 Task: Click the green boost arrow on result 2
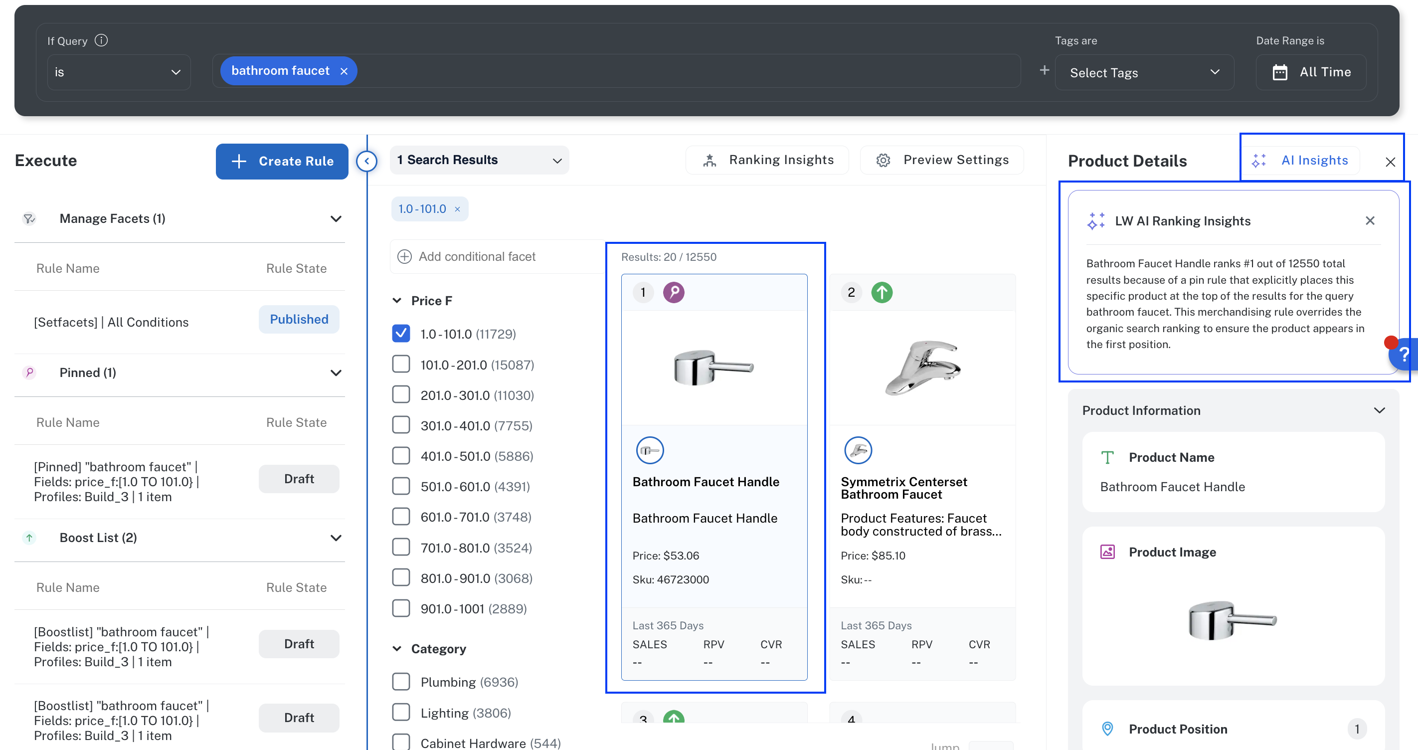pos(882,292)
